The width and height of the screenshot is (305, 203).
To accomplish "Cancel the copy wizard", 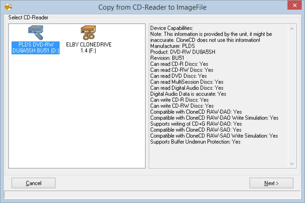I will pos(33,183).
